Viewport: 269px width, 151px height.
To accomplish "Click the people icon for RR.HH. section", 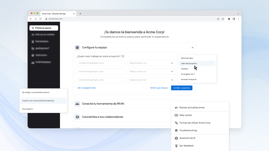I will (x=77, y=104).
